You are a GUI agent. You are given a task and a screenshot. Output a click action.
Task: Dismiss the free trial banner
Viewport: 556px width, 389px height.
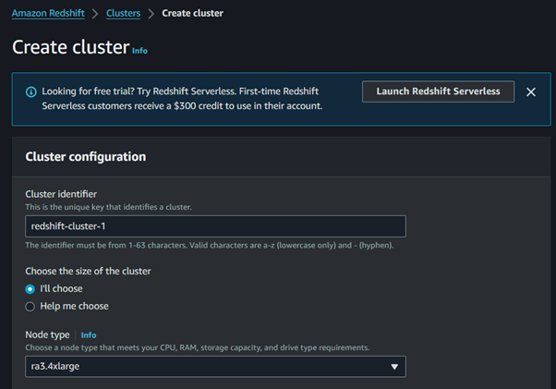tap(531, 91)
